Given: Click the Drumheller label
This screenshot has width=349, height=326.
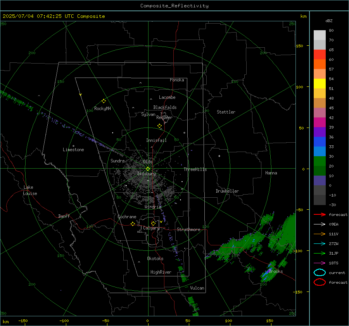Looking at the screenshot, I should pos(227,191).
